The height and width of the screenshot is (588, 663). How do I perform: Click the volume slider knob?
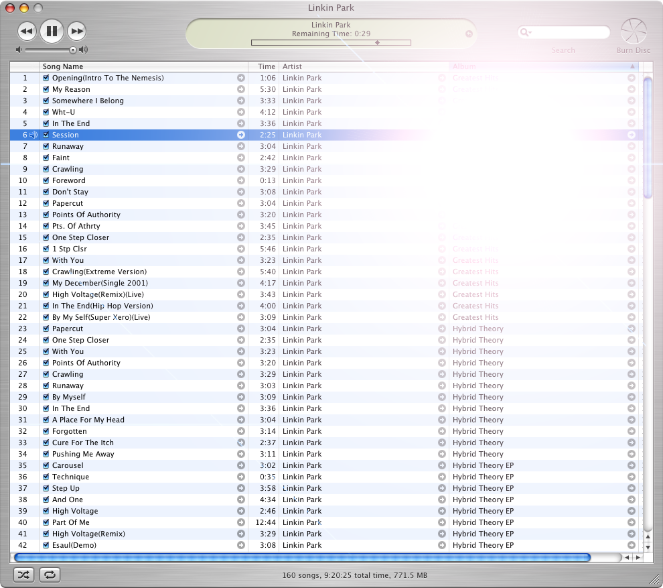73,50
